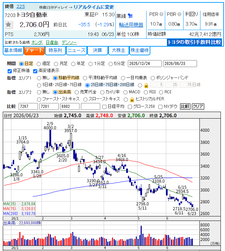Select the 1分足 radio button

(x=91, y=64)
